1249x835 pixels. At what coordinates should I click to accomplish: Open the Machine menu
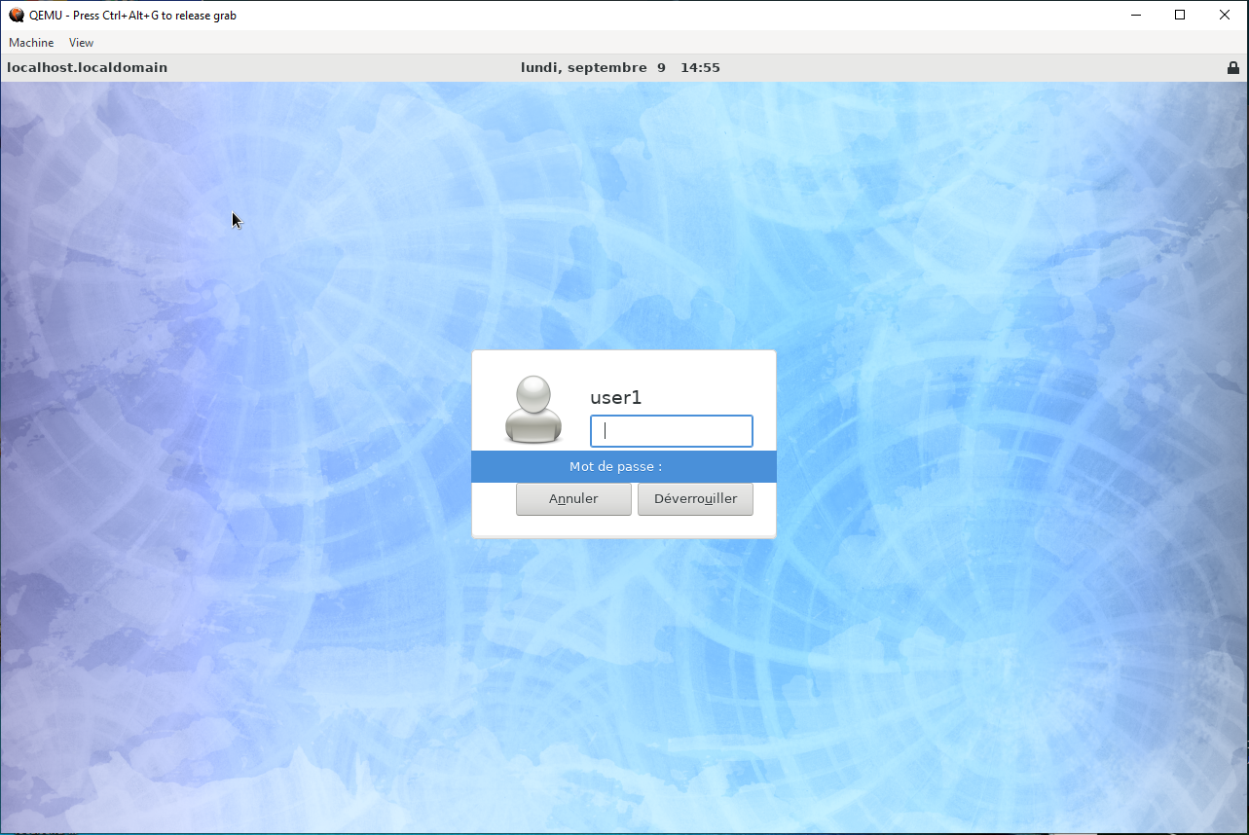31,43
